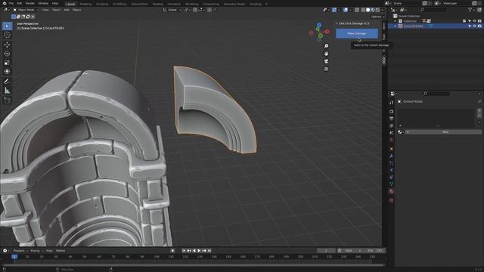The width and height of the screenshot is (484, 272).
Task: Expand the Collection row in outliner
Action: click(x=395, y=21)
